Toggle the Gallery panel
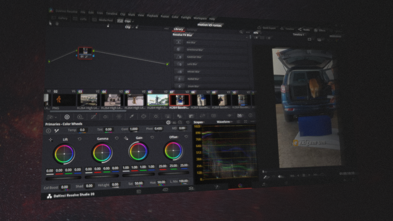Image resolution: width=393 pixels, height=221 pixels. pos(60,18)
